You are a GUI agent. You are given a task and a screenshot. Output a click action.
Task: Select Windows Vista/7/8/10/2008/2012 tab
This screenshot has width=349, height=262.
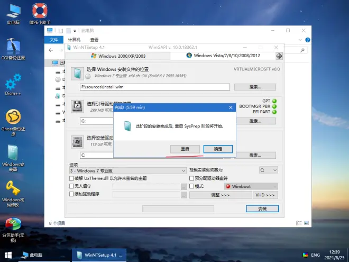point(223,56)
